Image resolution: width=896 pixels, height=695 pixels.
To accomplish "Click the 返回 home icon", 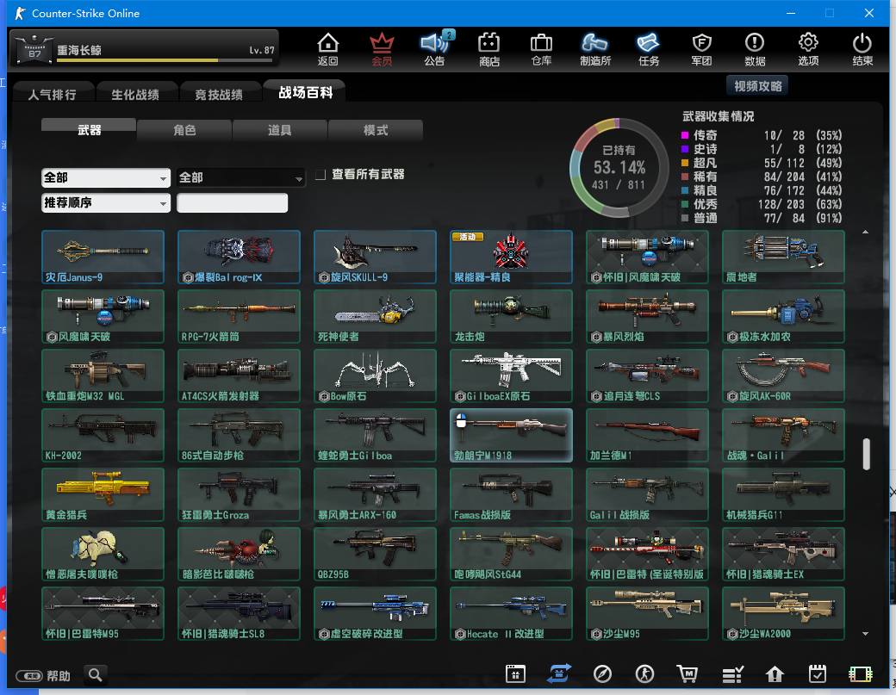I will point(328,49).
